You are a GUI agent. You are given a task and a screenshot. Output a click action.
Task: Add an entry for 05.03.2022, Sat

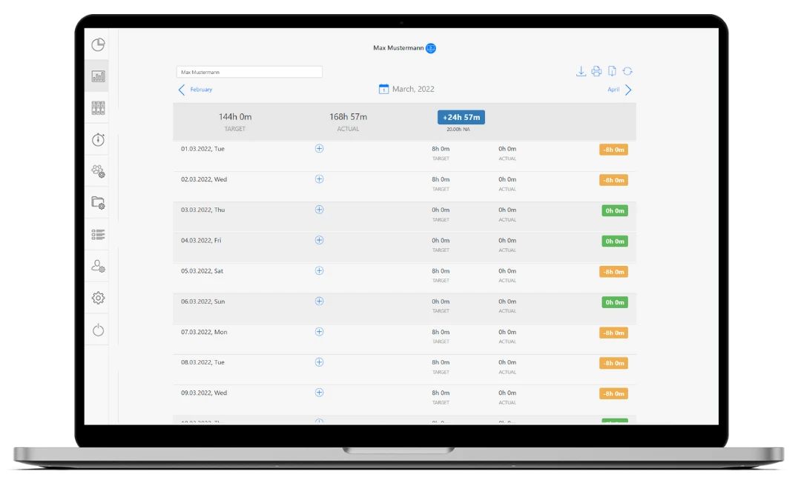coord(319,271)
